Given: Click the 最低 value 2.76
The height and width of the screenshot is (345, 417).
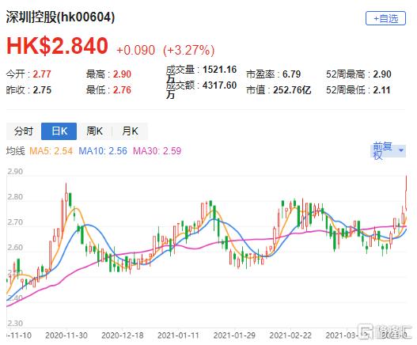Looking at the screenshot, I should tap(122, 90).
